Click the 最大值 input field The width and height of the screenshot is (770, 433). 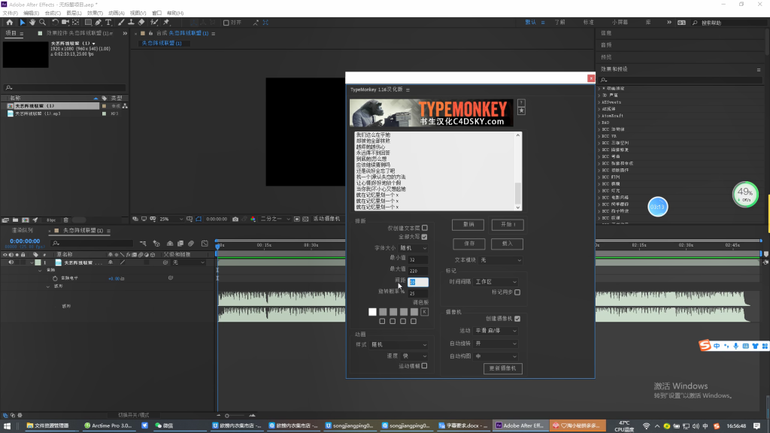click(x=418, y=271)
